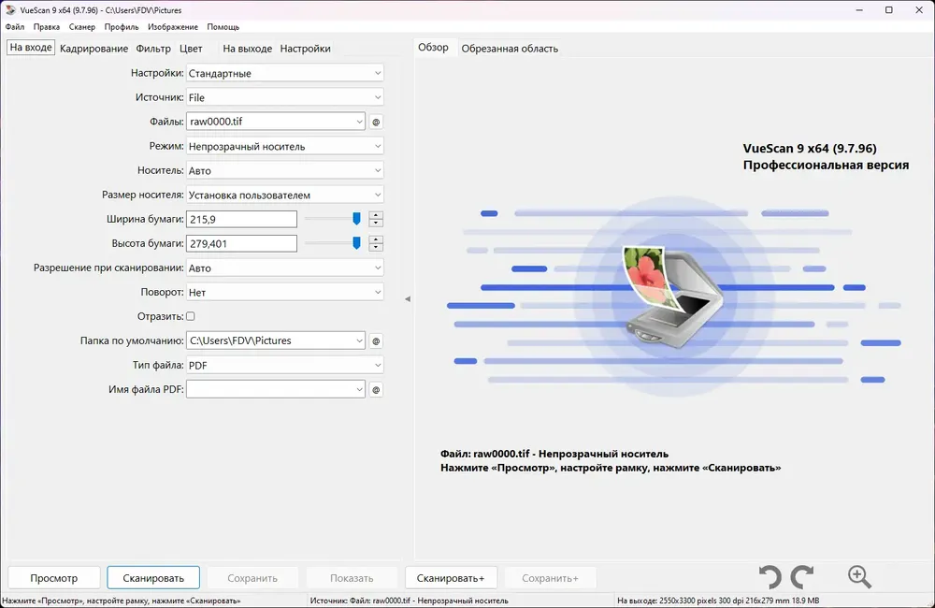Click the Просмотр button
935x608 pixels.
click(53, 577)
